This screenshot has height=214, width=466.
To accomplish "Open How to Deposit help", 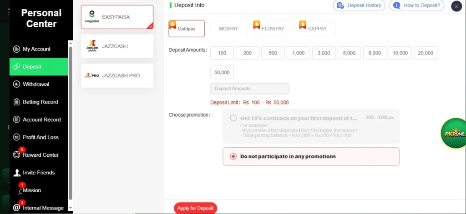I will (x=417, y=5).
